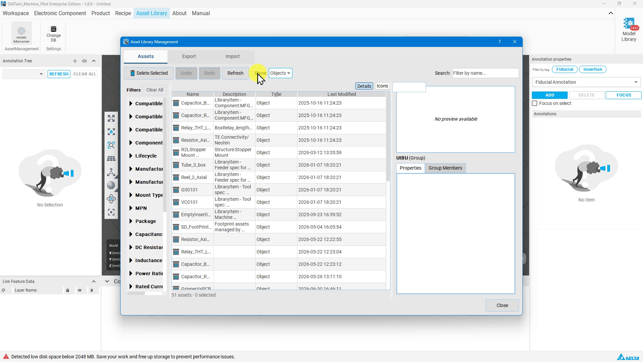Expand the Lifecycle filter
This screenshot has width=643, height=362.
click(131, 156)
